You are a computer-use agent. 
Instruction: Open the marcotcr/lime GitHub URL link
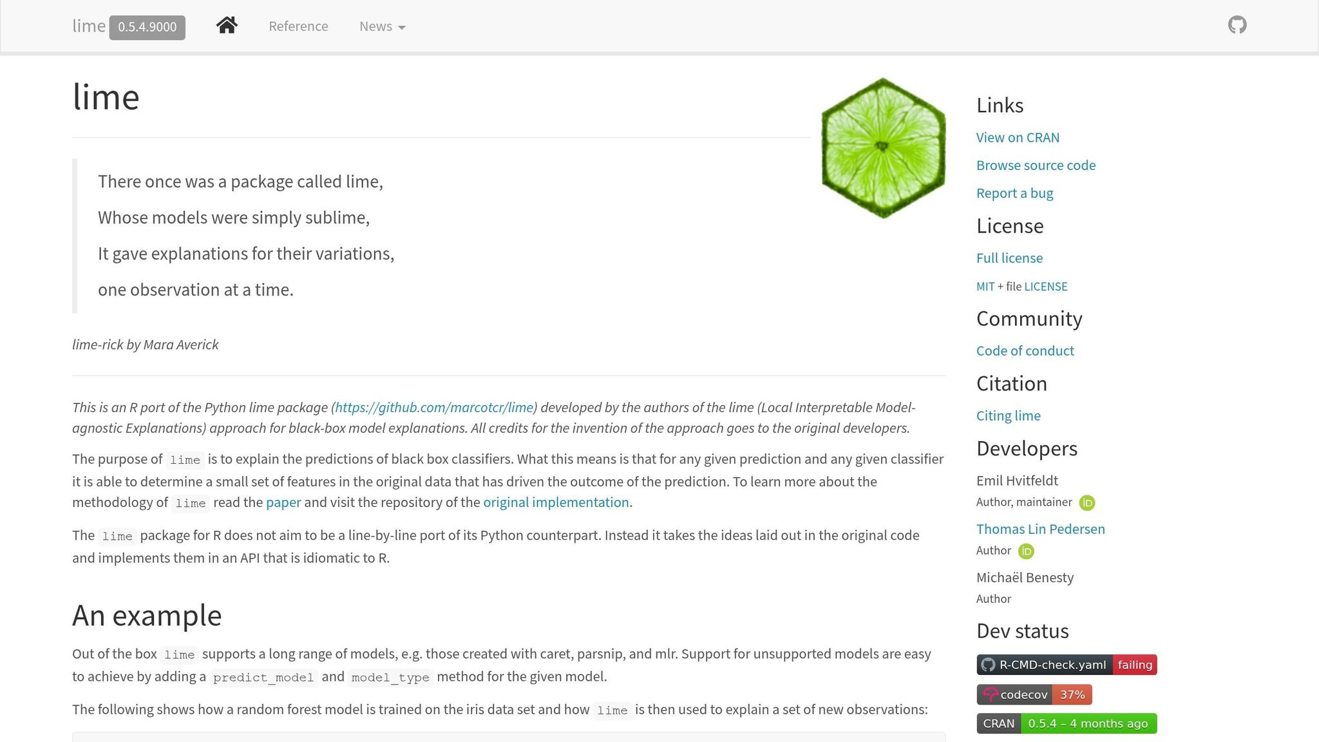434,408
